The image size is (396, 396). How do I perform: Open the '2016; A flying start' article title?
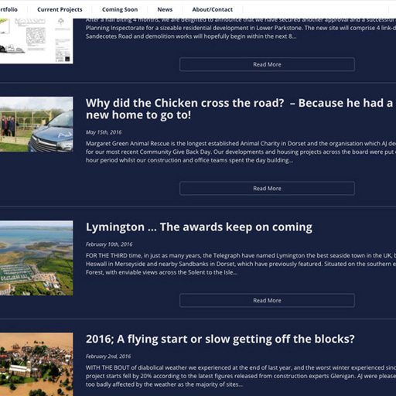(220, 339)
